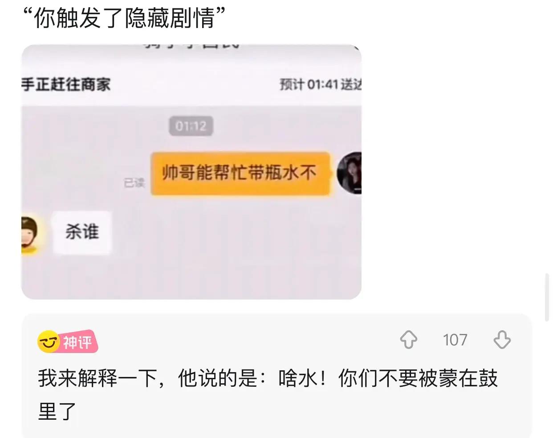
Task: Click the orange 帅哥能帮忙带瓶水不 message bubble
Action: (240, 174)
